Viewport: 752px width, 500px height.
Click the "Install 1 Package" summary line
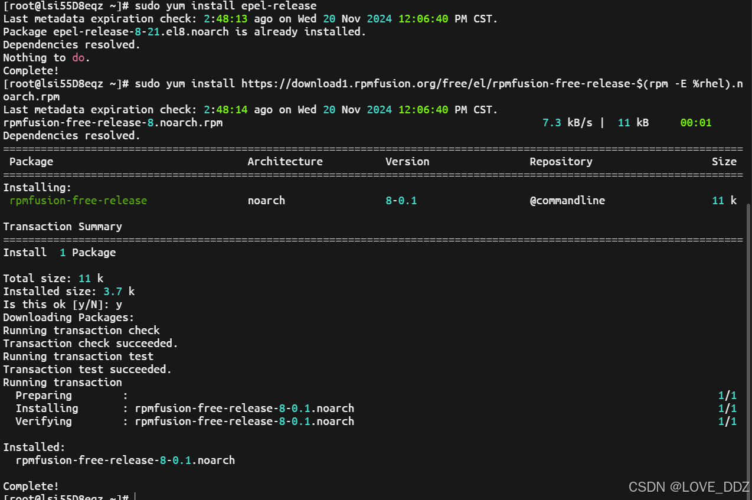coord(60,253)
